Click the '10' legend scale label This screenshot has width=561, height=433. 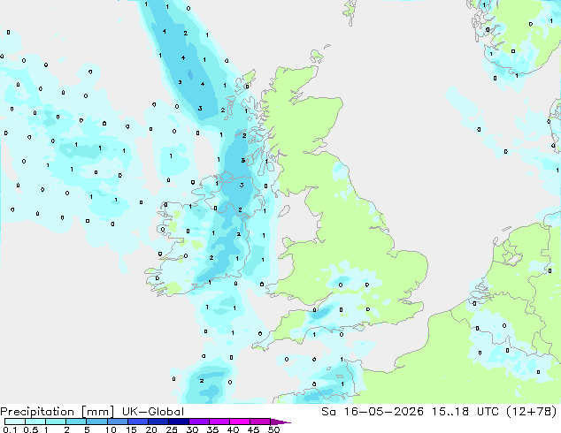click(111, 429)
